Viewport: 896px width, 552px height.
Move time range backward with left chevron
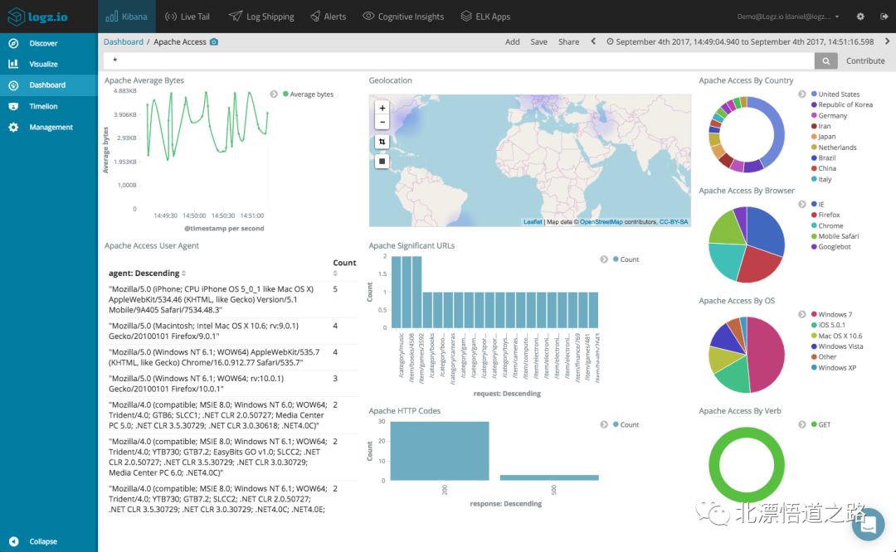point(593,41)
